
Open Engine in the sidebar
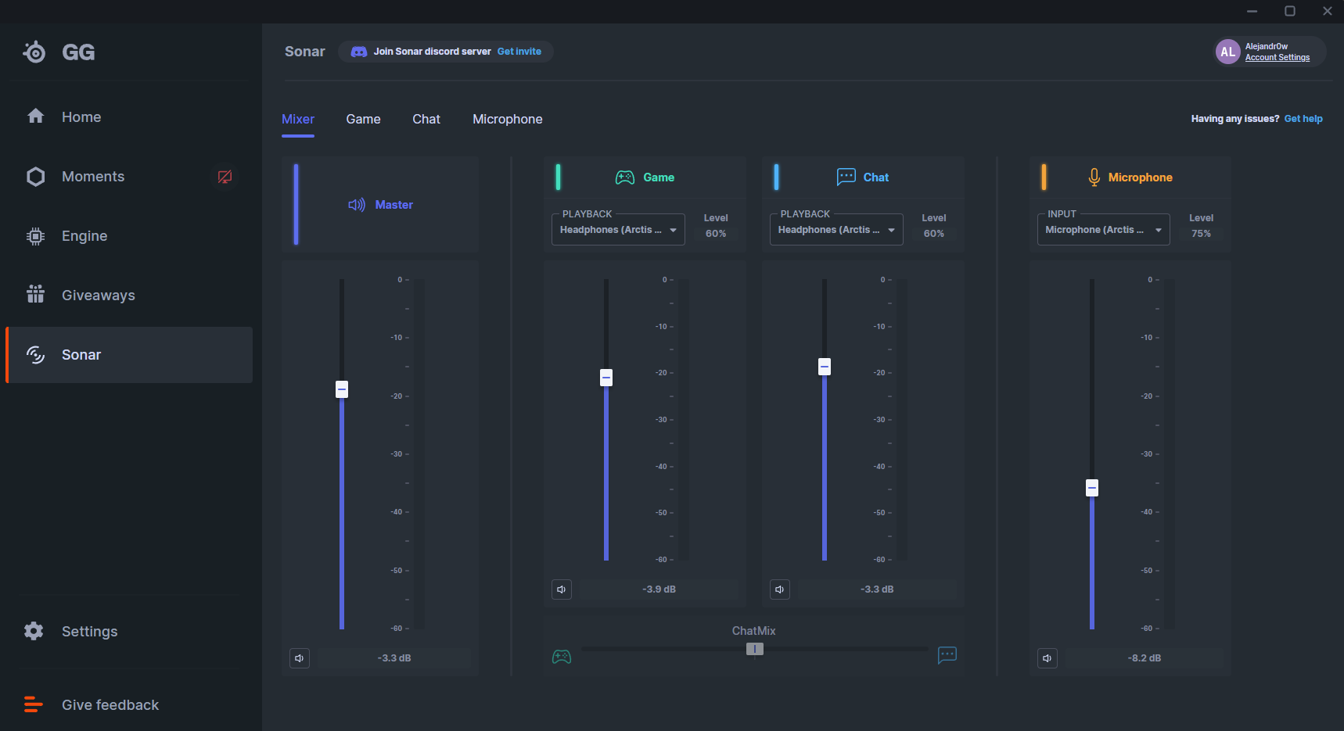[129, 236]
